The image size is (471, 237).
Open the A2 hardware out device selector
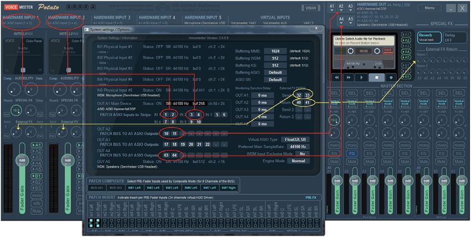(x=341, y=8)
